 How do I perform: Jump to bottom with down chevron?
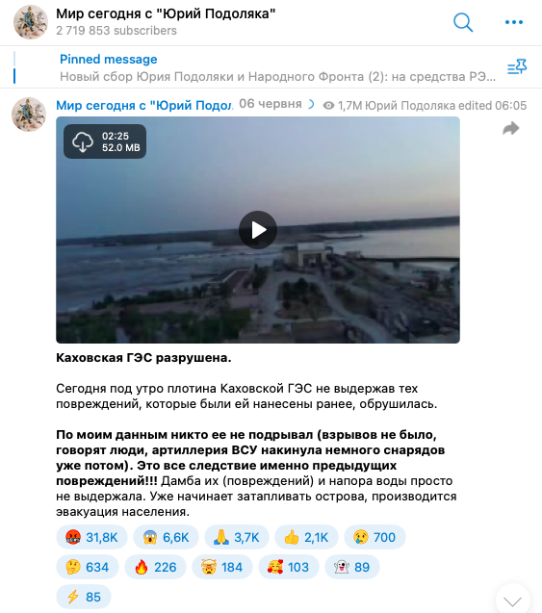coord(513,600)
